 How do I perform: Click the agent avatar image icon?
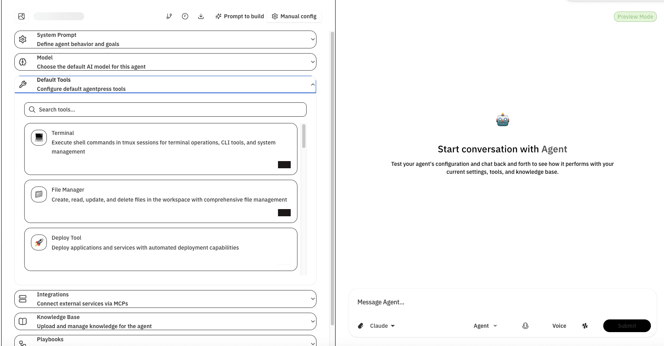(x=21, y=16)
